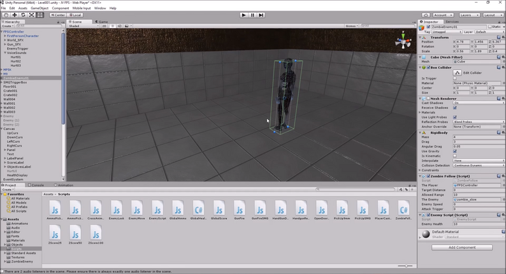Toggle scene lighting icon in Scene toolbar
Screen dimensions: 506x274
coord(113,26)
